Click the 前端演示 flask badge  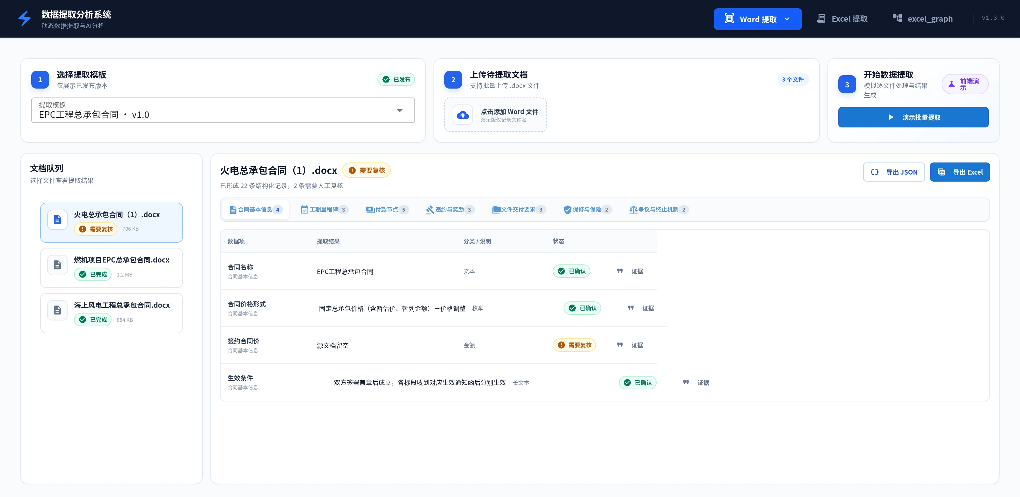[x=965, y=84]
